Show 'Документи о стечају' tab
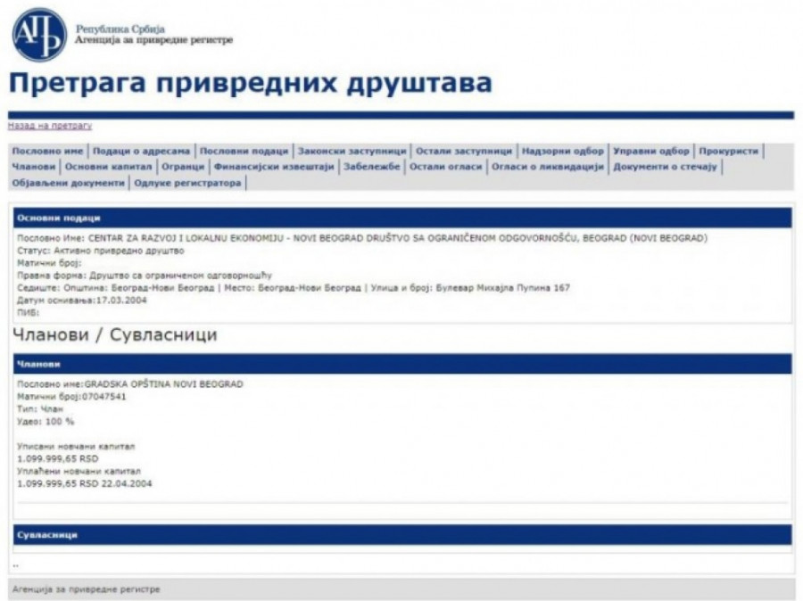Viewport: 803px width, 601px height. 665,167
